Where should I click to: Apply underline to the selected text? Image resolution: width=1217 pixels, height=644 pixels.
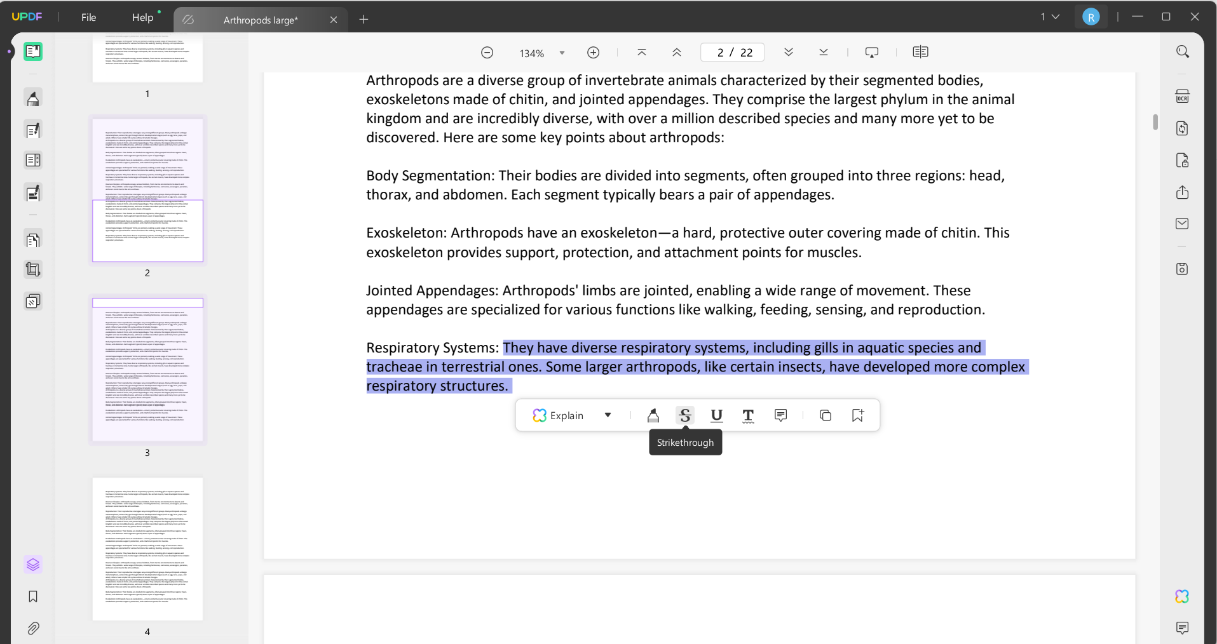point(717,416)
